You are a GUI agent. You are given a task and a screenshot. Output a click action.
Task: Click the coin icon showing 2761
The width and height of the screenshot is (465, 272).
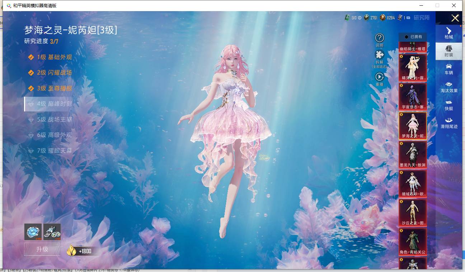366,18
